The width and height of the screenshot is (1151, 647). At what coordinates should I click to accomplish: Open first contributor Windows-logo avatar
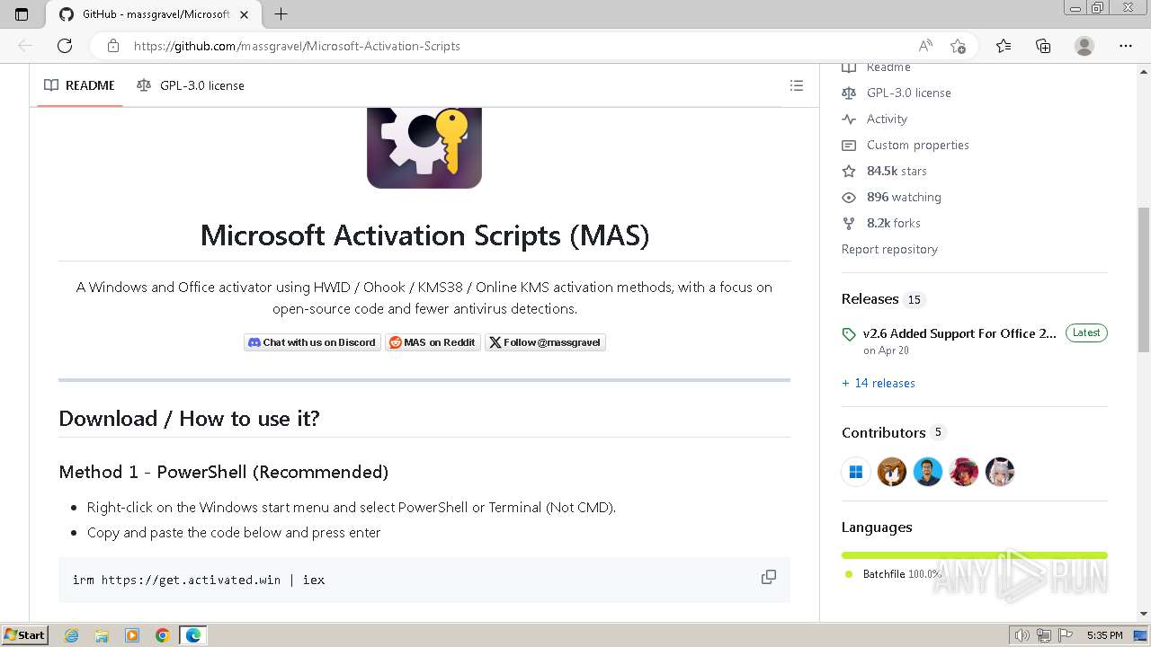(x=856, y=472)
